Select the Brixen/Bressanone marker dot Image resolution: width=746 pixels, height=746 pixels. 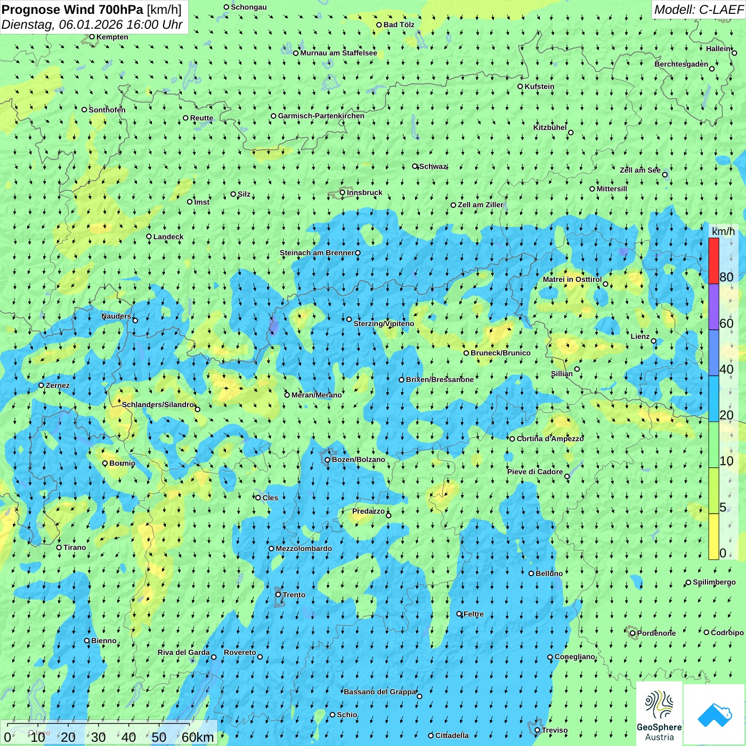(x=401, y=380)
